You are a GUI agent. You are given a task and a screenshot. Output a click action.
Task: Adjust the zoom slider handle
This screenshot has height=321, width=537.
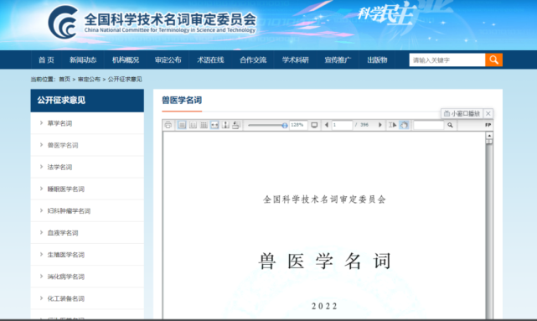click(285, 126)
